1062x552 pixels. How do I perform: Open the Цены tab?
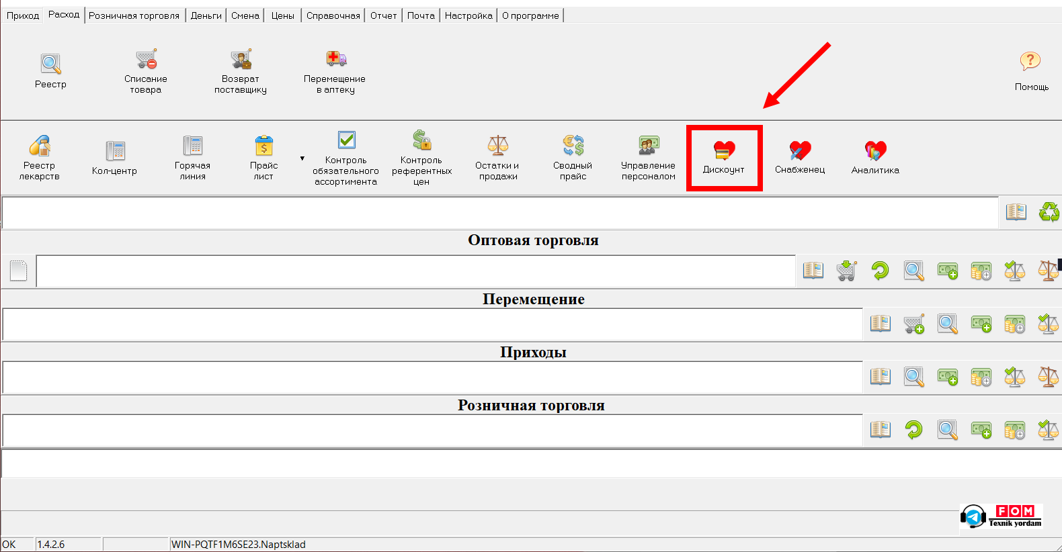[283, 15]
